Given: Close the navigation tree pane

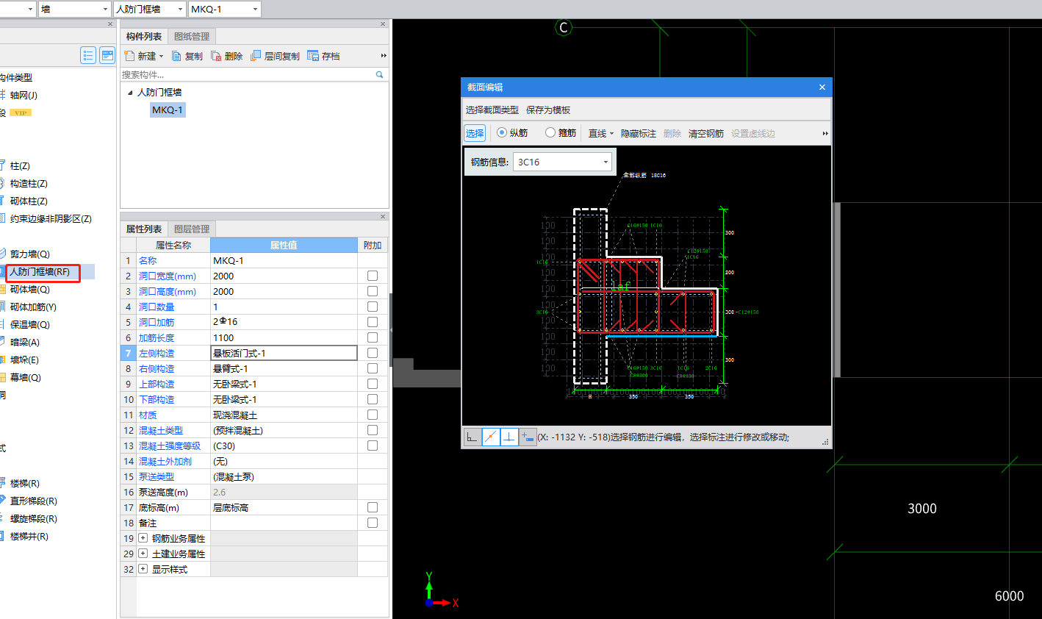Looking at the screenshot, I should pos(111,24).
